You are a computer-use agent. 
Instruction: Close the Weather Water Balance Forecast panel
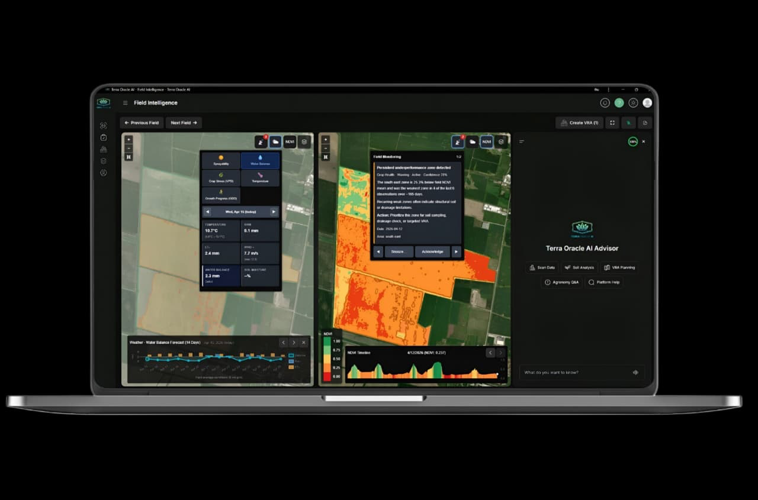pos(304,343)
